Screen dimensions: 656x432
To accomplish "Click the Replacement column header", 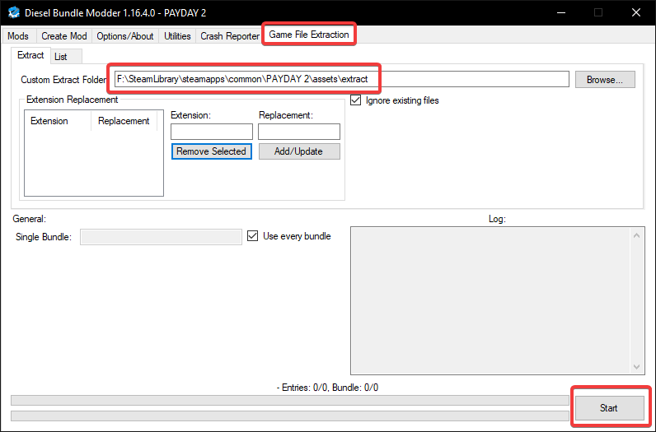I will tap(124, 121).
